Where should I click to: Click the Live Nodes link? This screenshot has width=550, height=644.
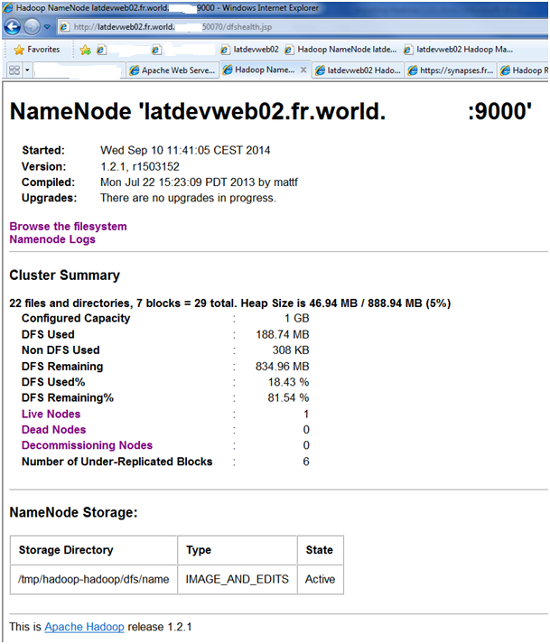point(51,414)
